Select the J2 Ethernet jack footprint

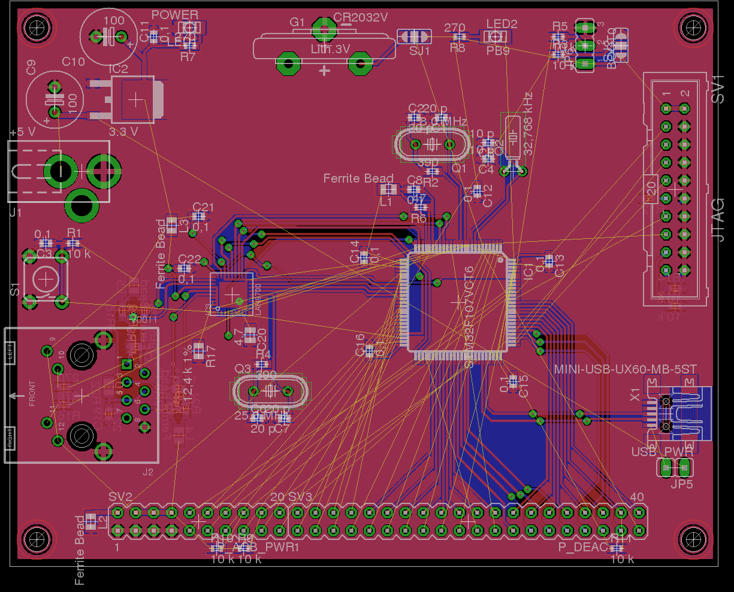click(x=81, y=395)
